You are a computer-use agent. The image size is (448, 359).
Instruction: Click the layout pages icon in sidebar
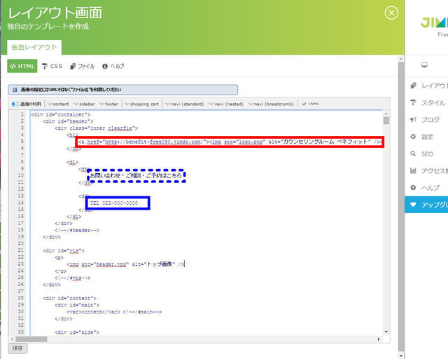(413, 86)
